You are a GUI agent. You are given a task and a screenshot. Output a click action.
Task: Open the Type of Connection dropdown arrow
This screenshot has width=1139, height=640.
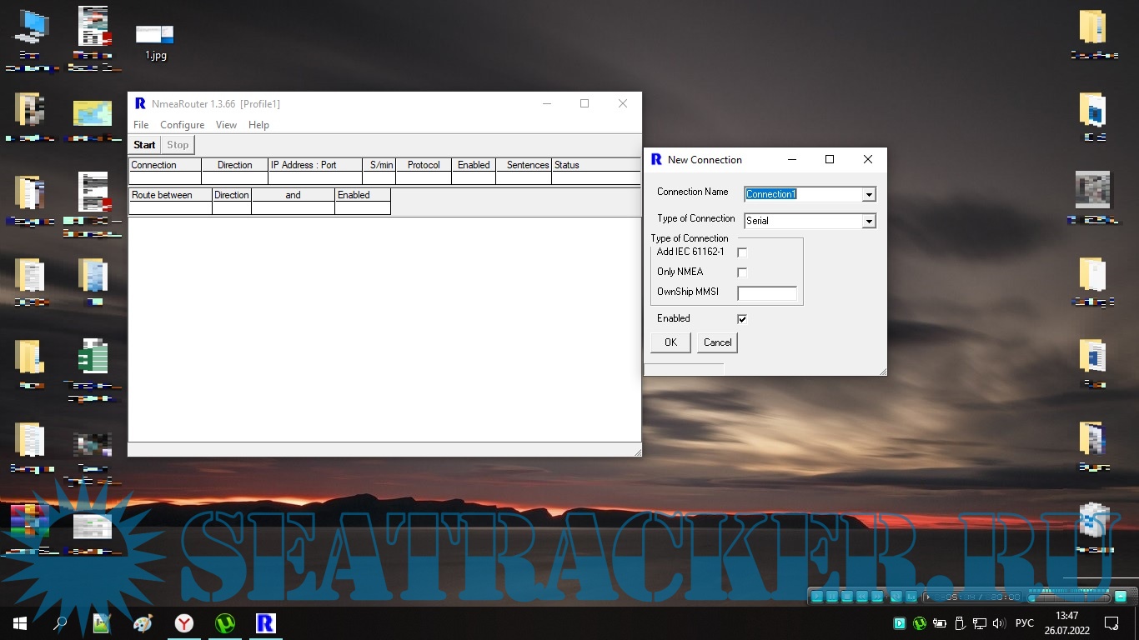pos(869,221)
